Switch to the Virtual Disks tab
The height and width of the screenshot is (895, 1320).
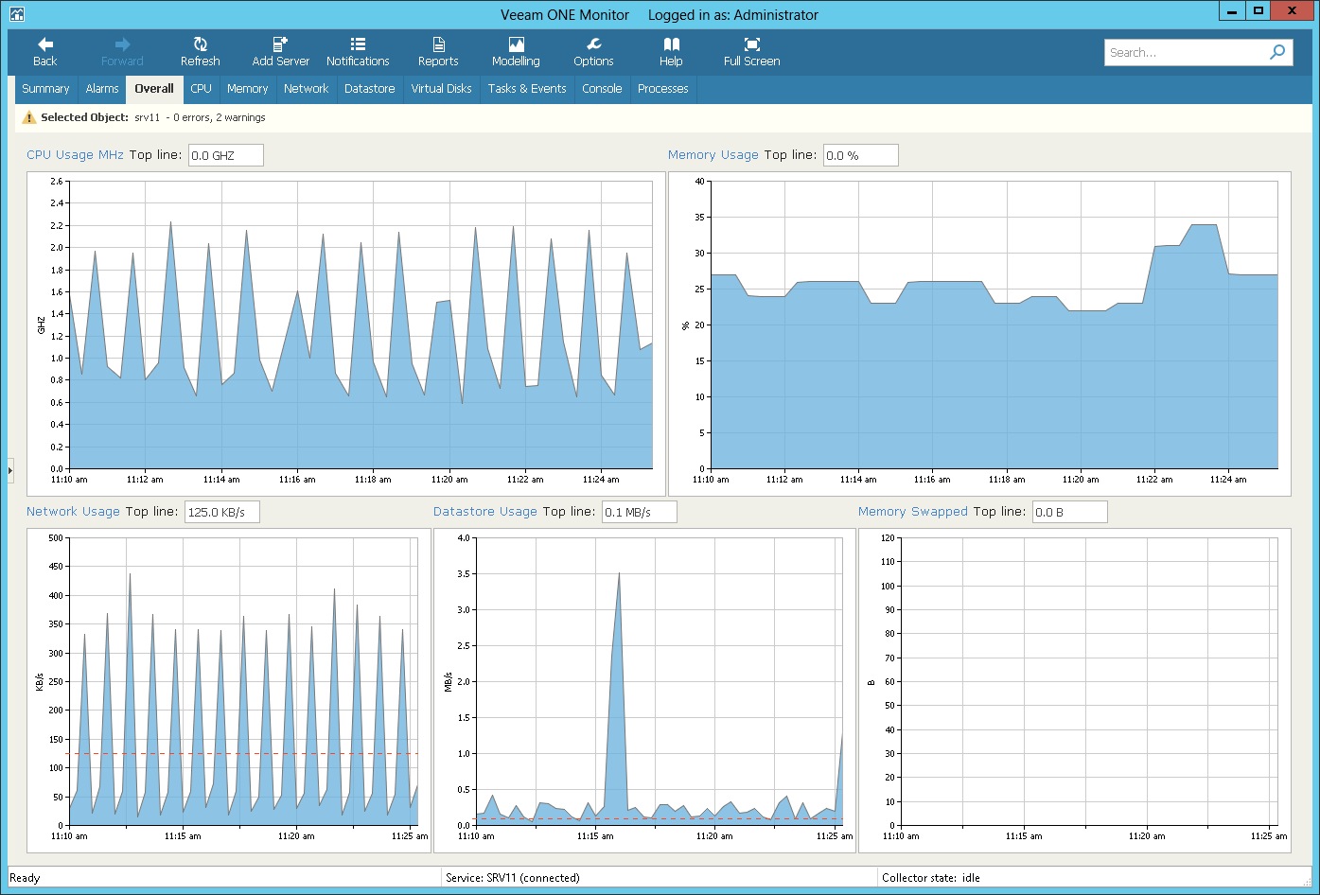coord(441,89)
